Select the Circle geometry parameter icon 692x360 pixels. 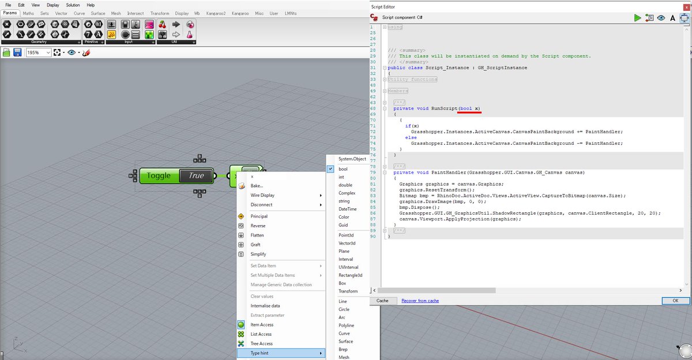[21, 25]
